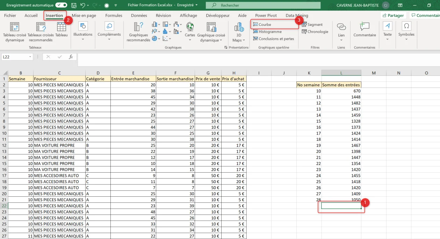Switch to the Accueil tab
The width and height of the screenshot is (440, 239).
(x=31, y=15)
